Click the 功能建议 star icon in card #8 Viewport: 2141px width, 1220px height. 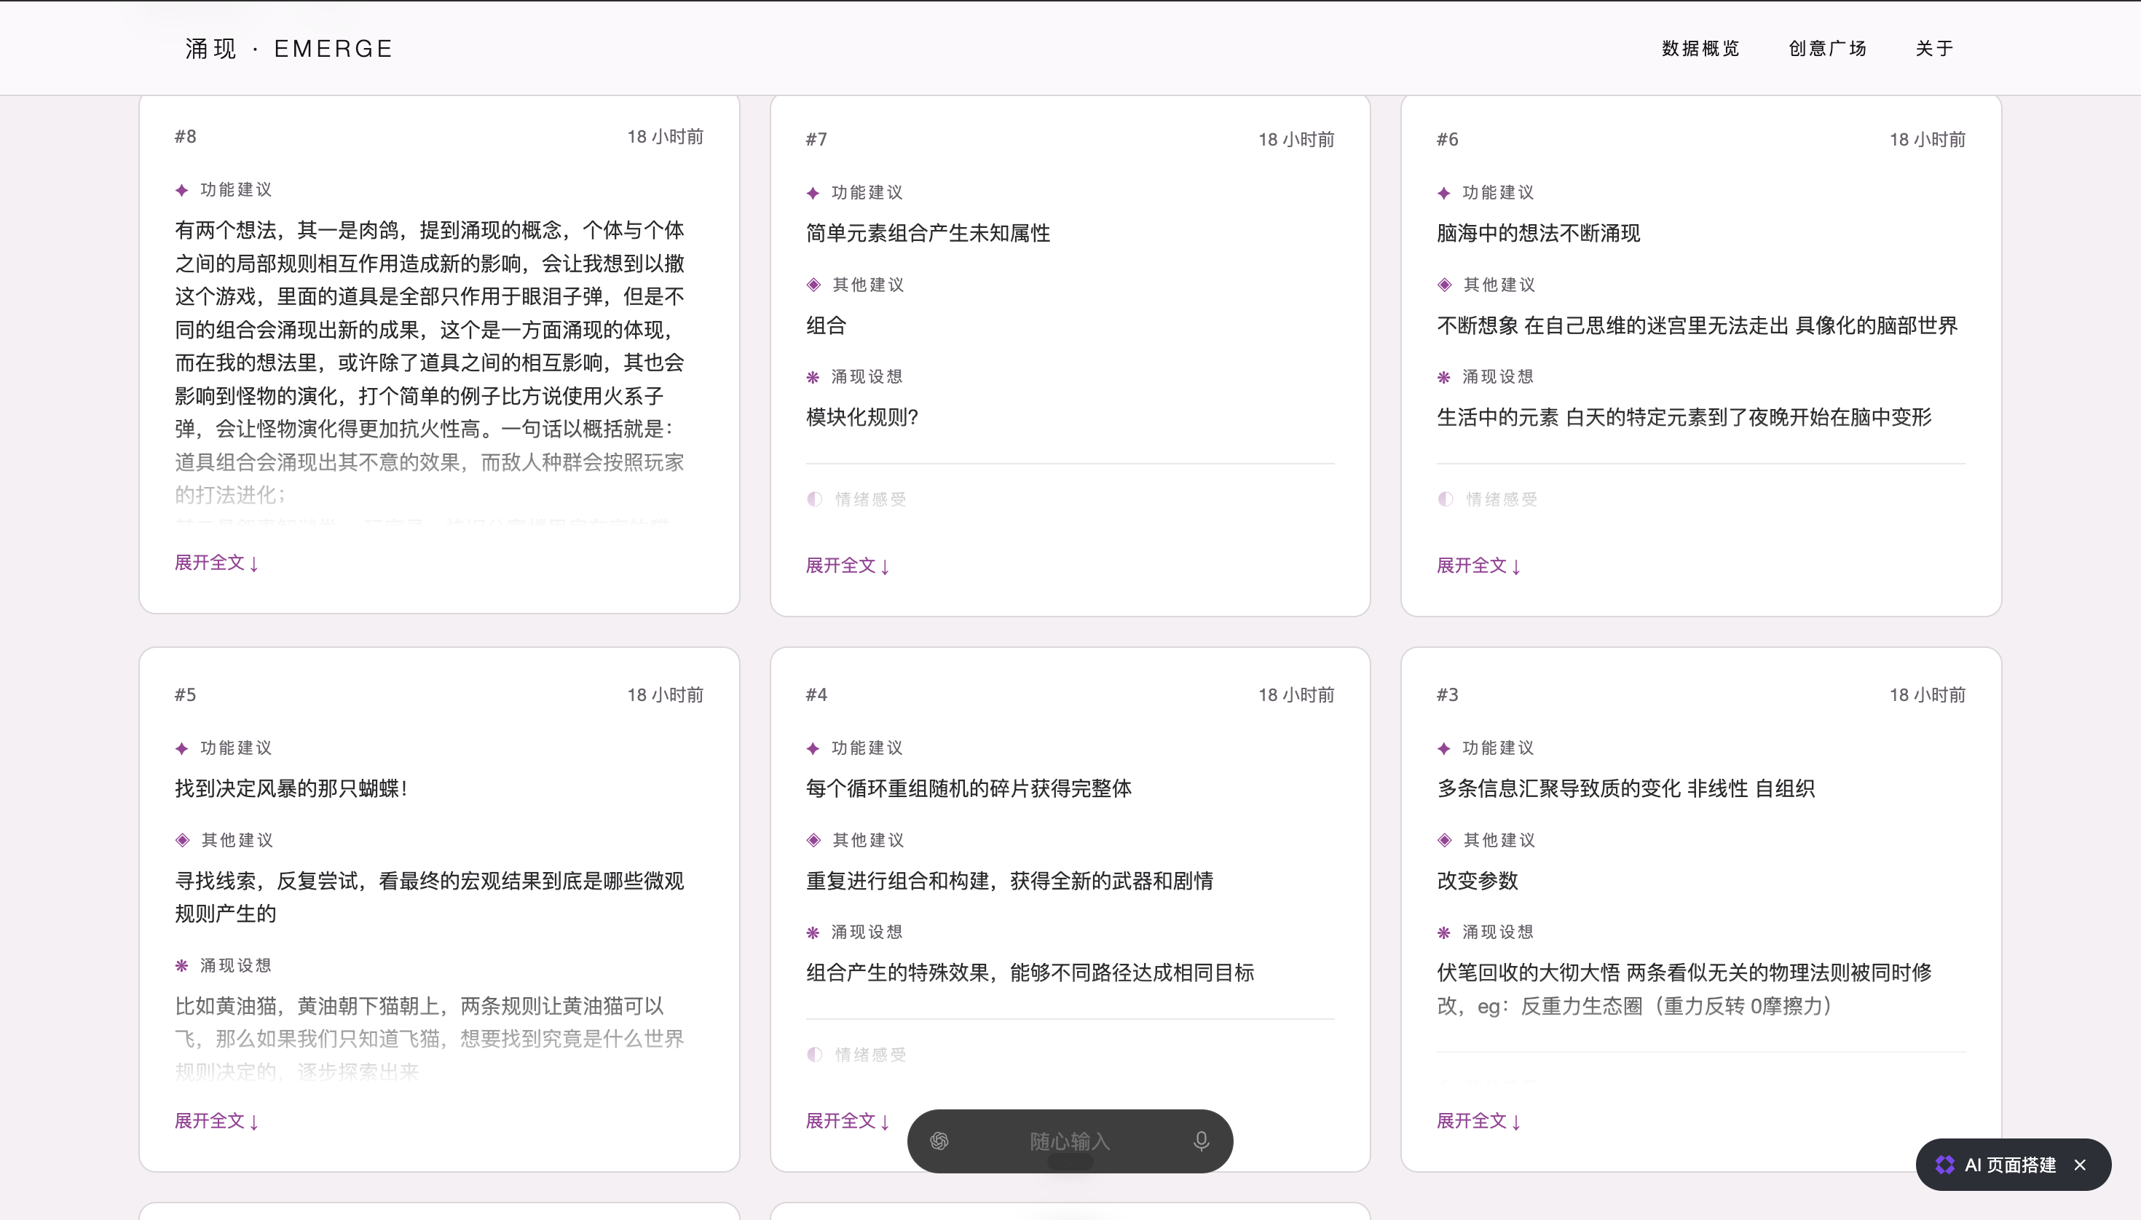point(182,190)
